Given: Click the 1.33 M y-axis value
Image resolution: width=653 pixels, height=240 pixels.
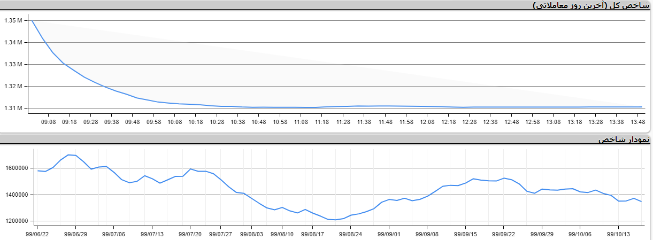Looking at the screenshot, I should tap(13, 65).
